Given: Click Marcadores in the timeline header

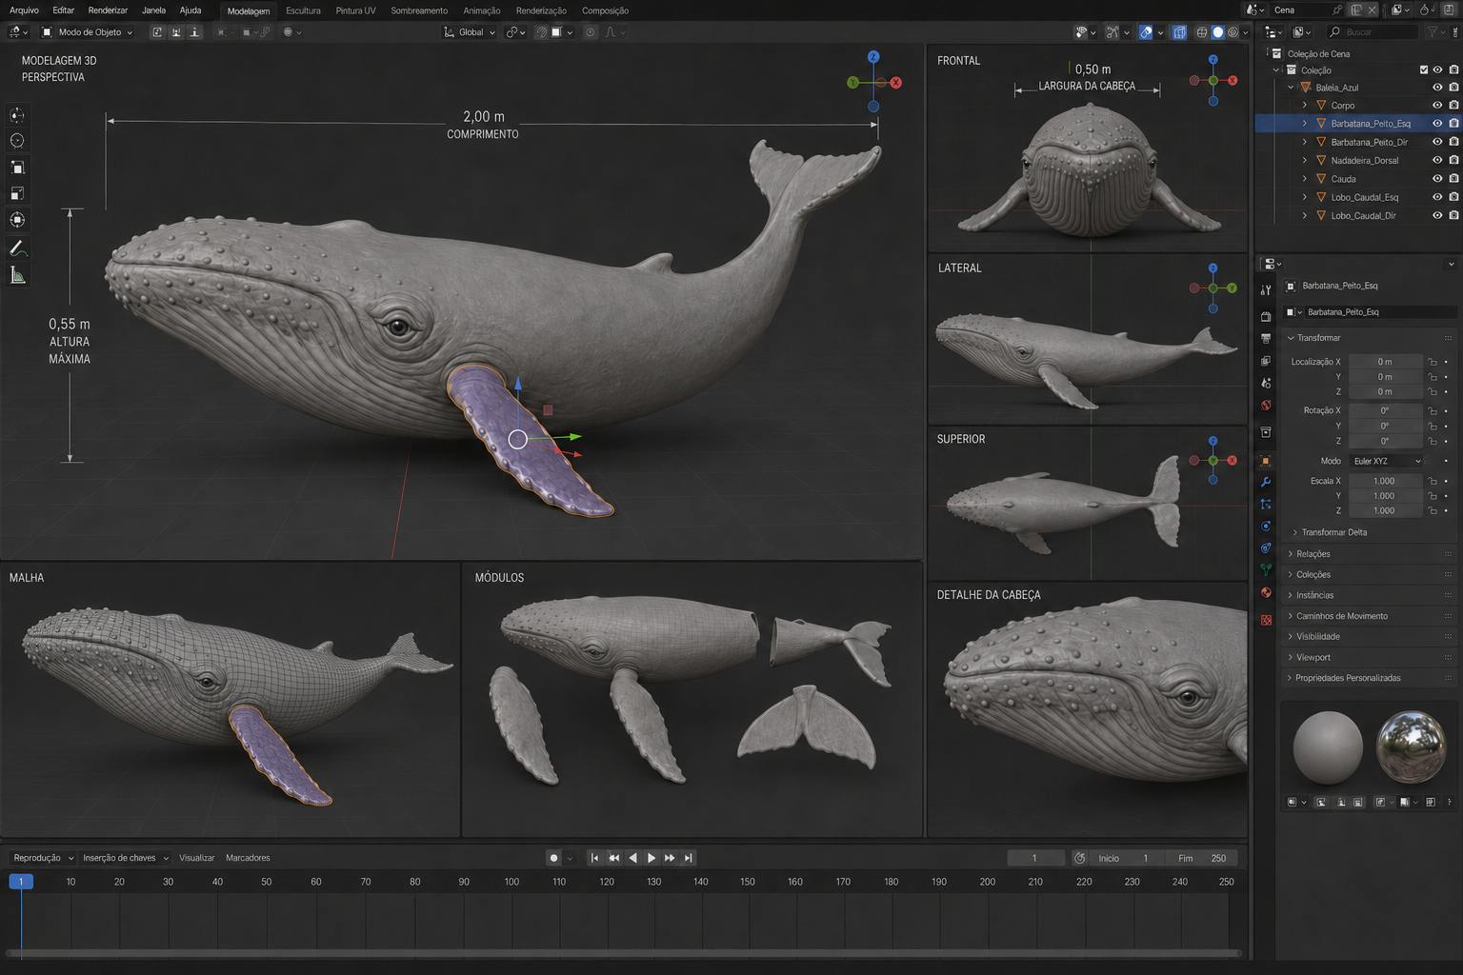Looking at the screenshot, I should (x=248, y=858).
